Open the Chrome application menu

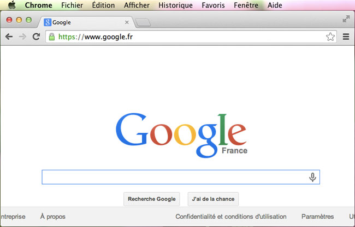click(x=38, y=5)
